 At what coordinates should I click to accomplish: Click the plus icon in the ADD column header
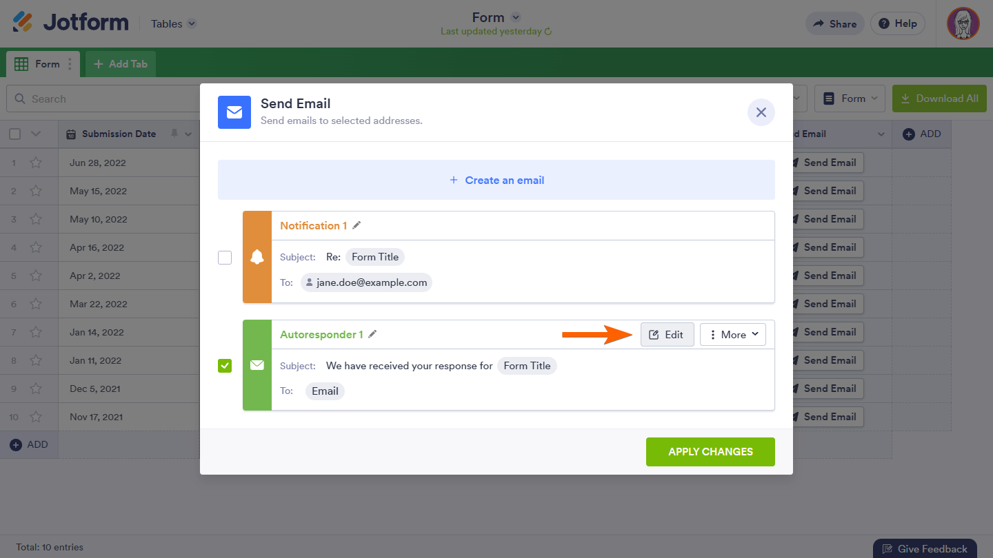click(909, 134)
